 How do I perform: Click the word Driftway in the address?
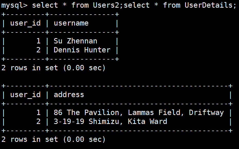click(x=206, y=113)
